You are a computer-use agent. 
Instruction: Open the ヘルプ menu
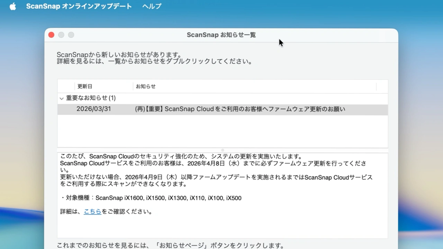151,6
